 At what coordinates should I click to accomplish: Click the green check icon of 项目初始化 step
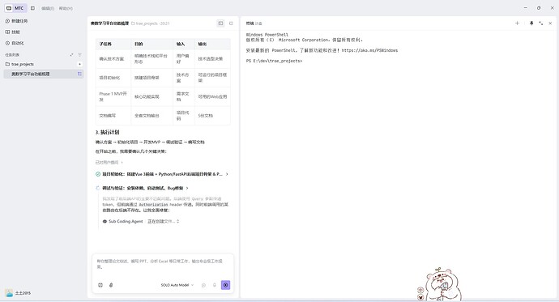tap(98, 174)
